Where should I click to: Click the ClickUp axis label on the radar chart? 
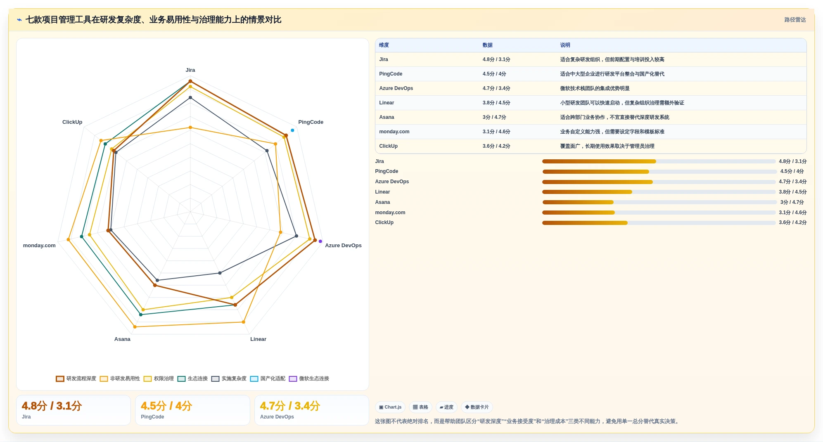72,122
